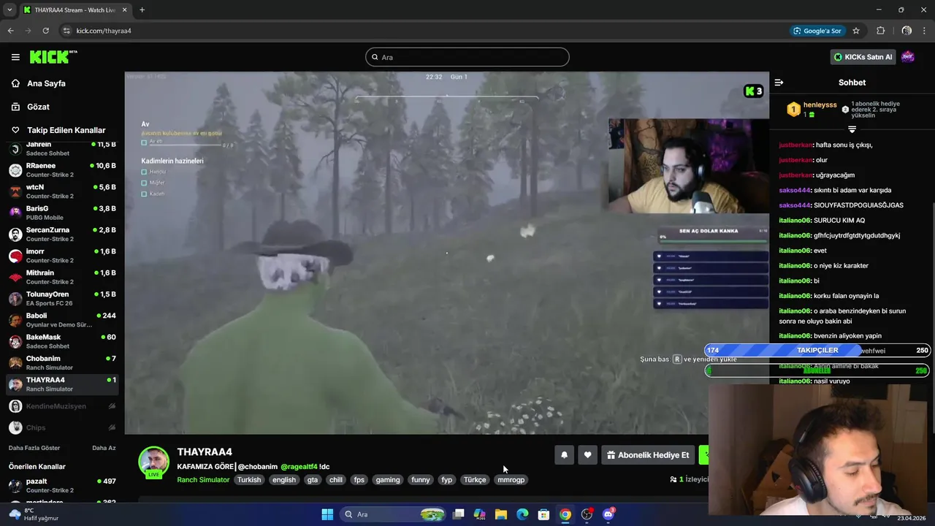Screen dimensions: 935x526
Task: Open BakeMask channel in sidebar
Action: [x=61, y=341]
